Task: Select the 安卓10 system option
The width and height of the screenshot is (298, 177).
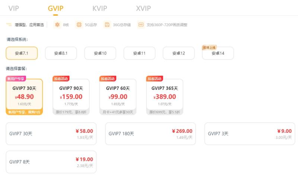Action: pos(100,53)
